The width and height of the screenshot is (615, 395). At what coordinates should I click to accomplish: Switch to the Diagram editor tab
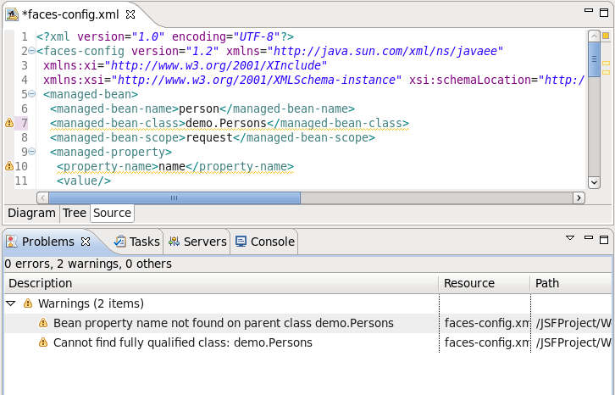(31, 213)
